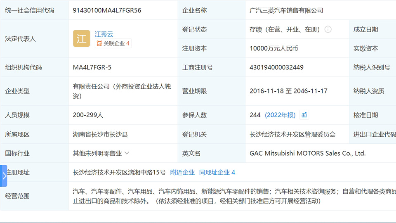Click the 纳税人资质 column label
The width and height of the screenshot is (396, 223).
[x=369, y=91]
